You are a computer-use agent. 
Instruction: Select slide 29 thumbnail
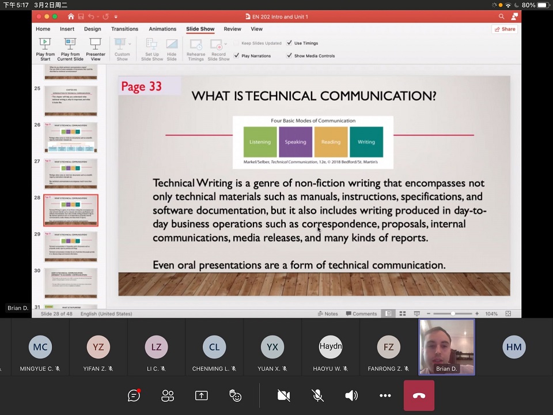[x=71, y=246]
